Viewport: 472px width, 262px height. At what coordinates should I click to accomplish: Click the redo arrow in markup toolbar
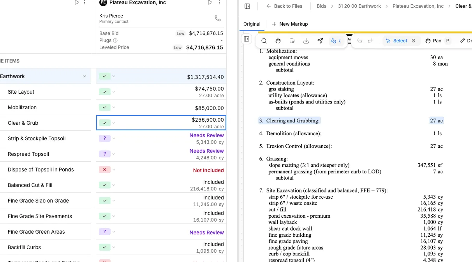pos(370,41)
